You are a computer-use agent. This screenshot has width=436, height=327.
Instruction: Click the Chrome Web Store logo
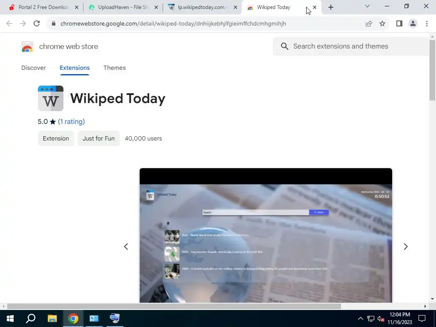tap(27, 47)
